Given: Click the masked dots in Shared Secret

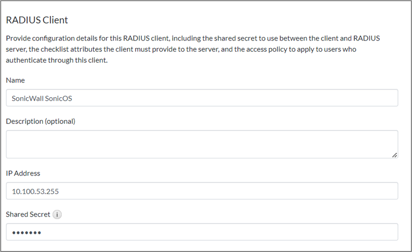Looking at the screenshot, I should 26,233.
